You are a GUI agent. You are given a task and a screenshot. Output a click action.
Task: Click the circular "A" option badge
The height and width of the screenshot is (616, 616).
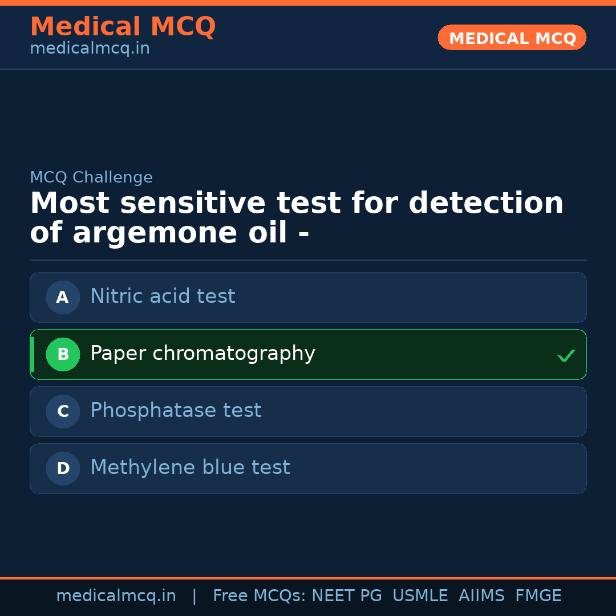[x=63, y=297]
